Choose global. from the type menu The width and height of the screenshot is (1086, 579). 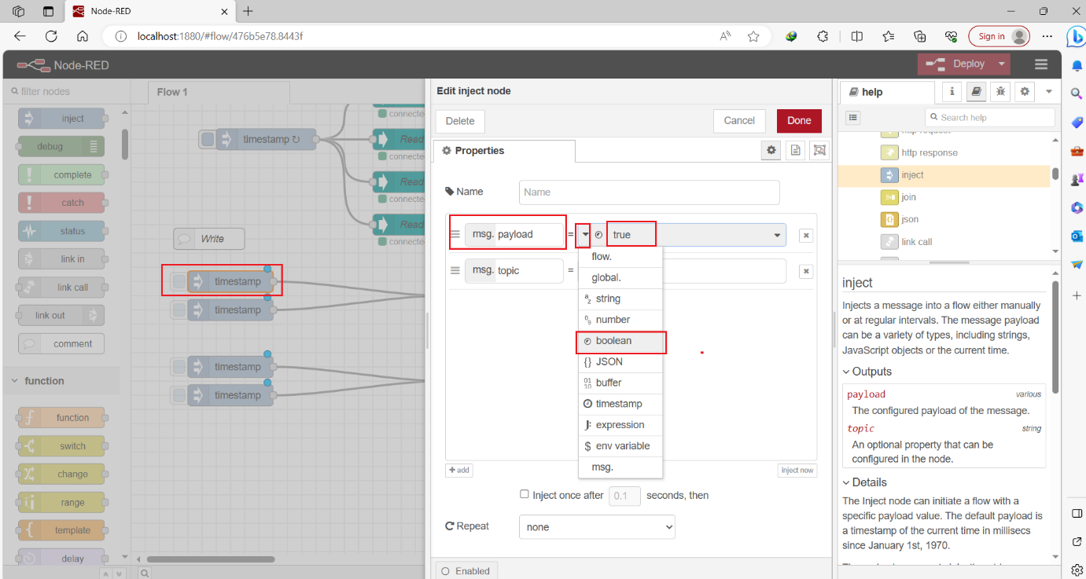pyautogui.click(x=620, y=277)
